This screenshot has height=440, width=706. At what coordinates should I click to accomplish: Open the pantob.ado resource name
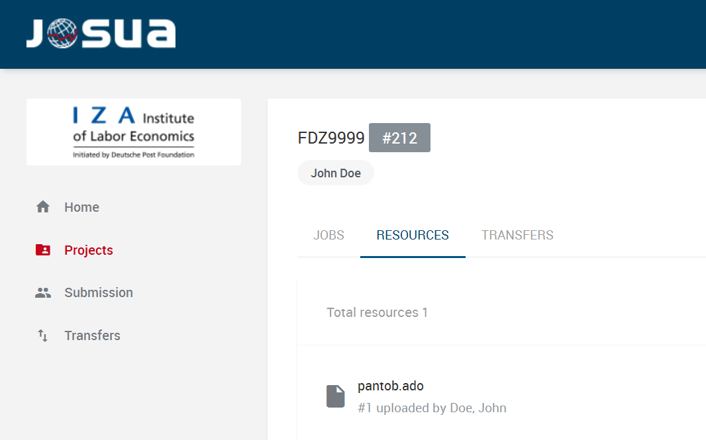coord(390,386)
